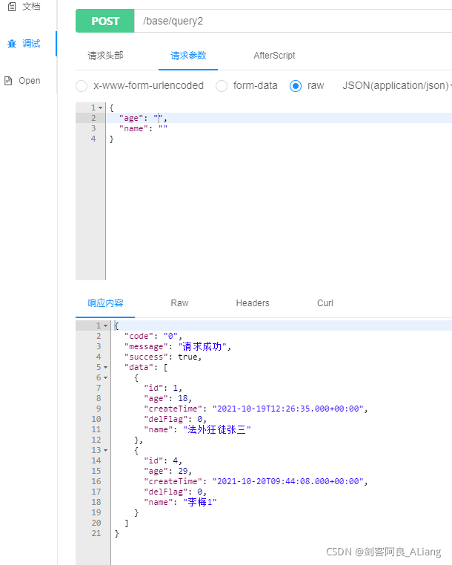Collapse the first data object at line 6
452x565 pixels.
pos(106,377)
